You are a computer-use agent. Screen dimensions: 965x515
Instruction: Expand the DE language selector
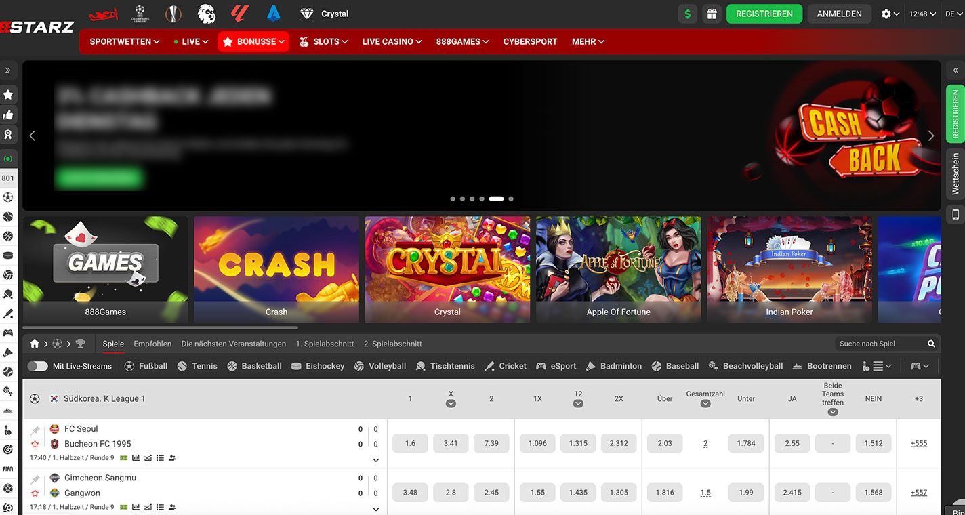click(951, 14)
